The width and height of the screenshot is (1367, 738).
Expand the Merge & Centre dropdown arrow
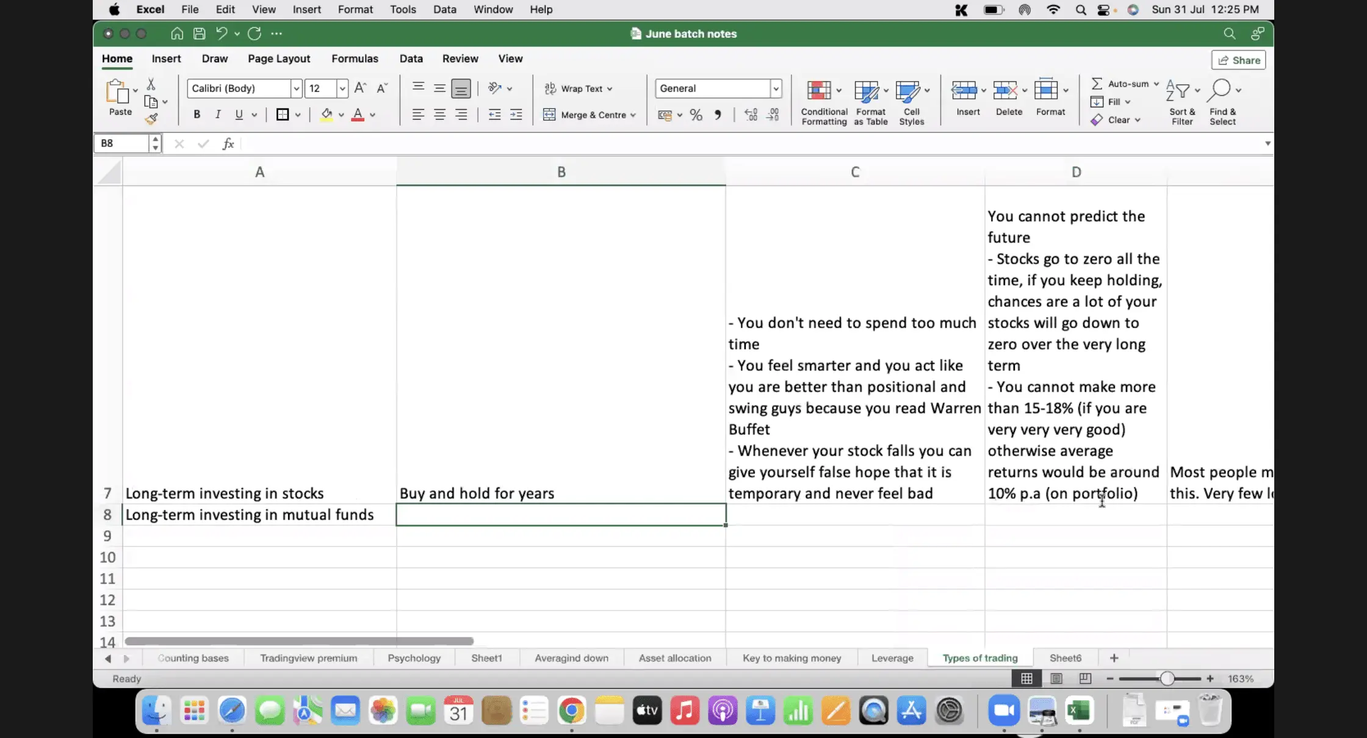(x=633, y=115)
